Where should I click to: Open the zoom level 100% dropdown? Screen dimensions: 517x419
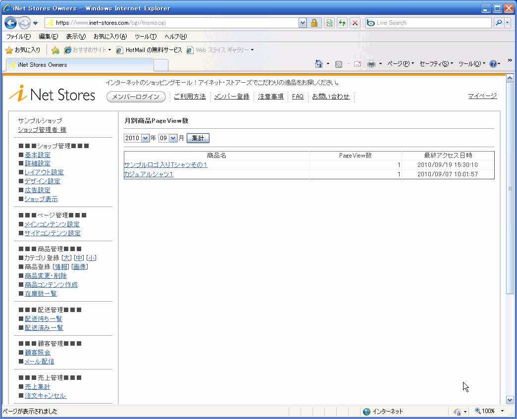point(502,411)
